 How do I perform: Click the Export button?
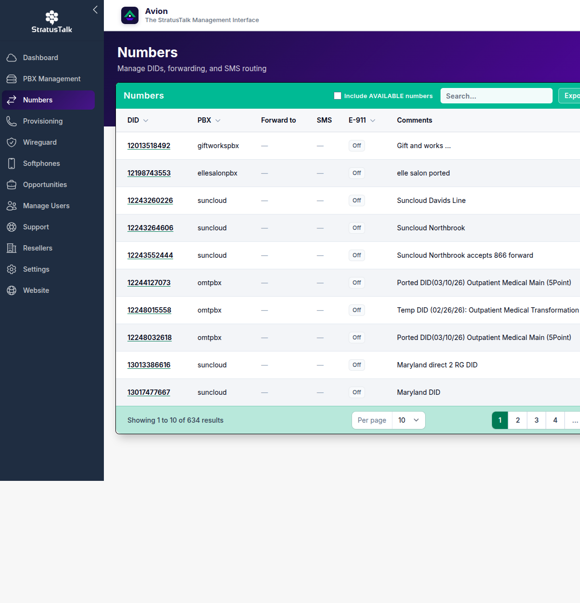(x=569, y=96)
